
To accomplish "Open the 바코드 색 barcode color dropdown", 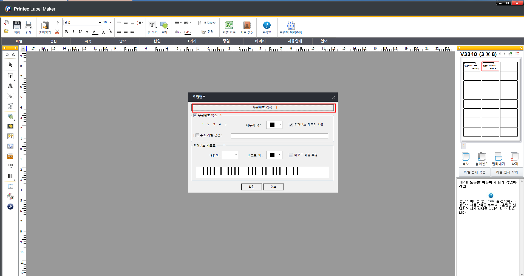I will pos(274,155).
